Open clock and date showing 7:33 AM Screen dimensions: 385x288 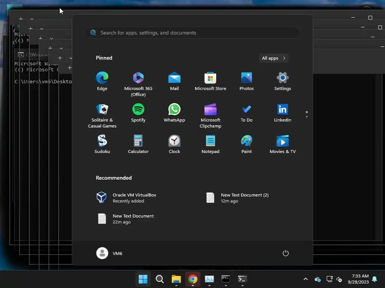(x=358, y=279)
